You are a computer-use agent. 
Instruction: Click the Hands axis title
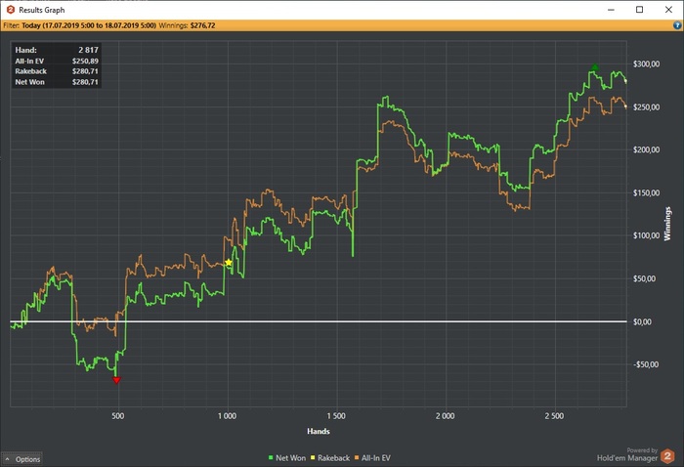pyautogui.click(x=319, y=431)
